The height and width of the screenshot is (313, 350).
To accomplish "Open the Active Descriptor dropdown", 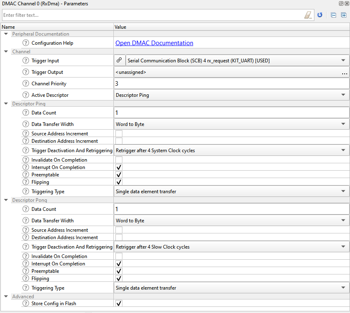I will pos(231,95).
